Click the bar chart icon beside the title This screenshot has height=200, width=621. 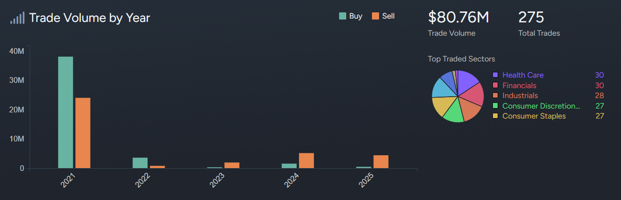[18, 18]
